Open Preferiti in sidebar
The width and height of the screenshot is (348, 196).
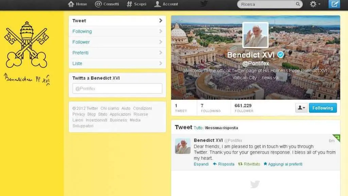[117, 53]
